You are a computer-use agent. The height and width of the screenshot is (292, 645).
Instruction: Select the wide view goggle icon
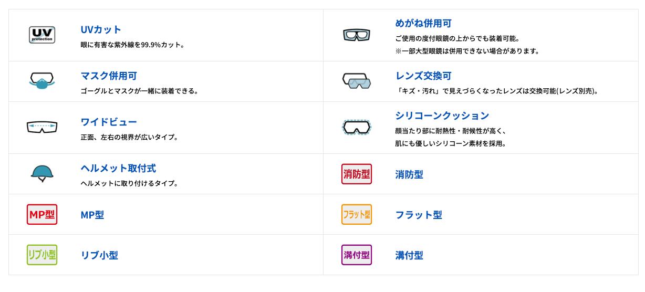click(x=42, y=127)
